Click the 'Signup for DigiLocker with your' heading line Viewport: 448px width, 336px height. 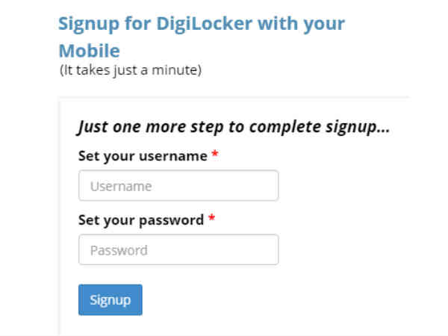point(201,22)
